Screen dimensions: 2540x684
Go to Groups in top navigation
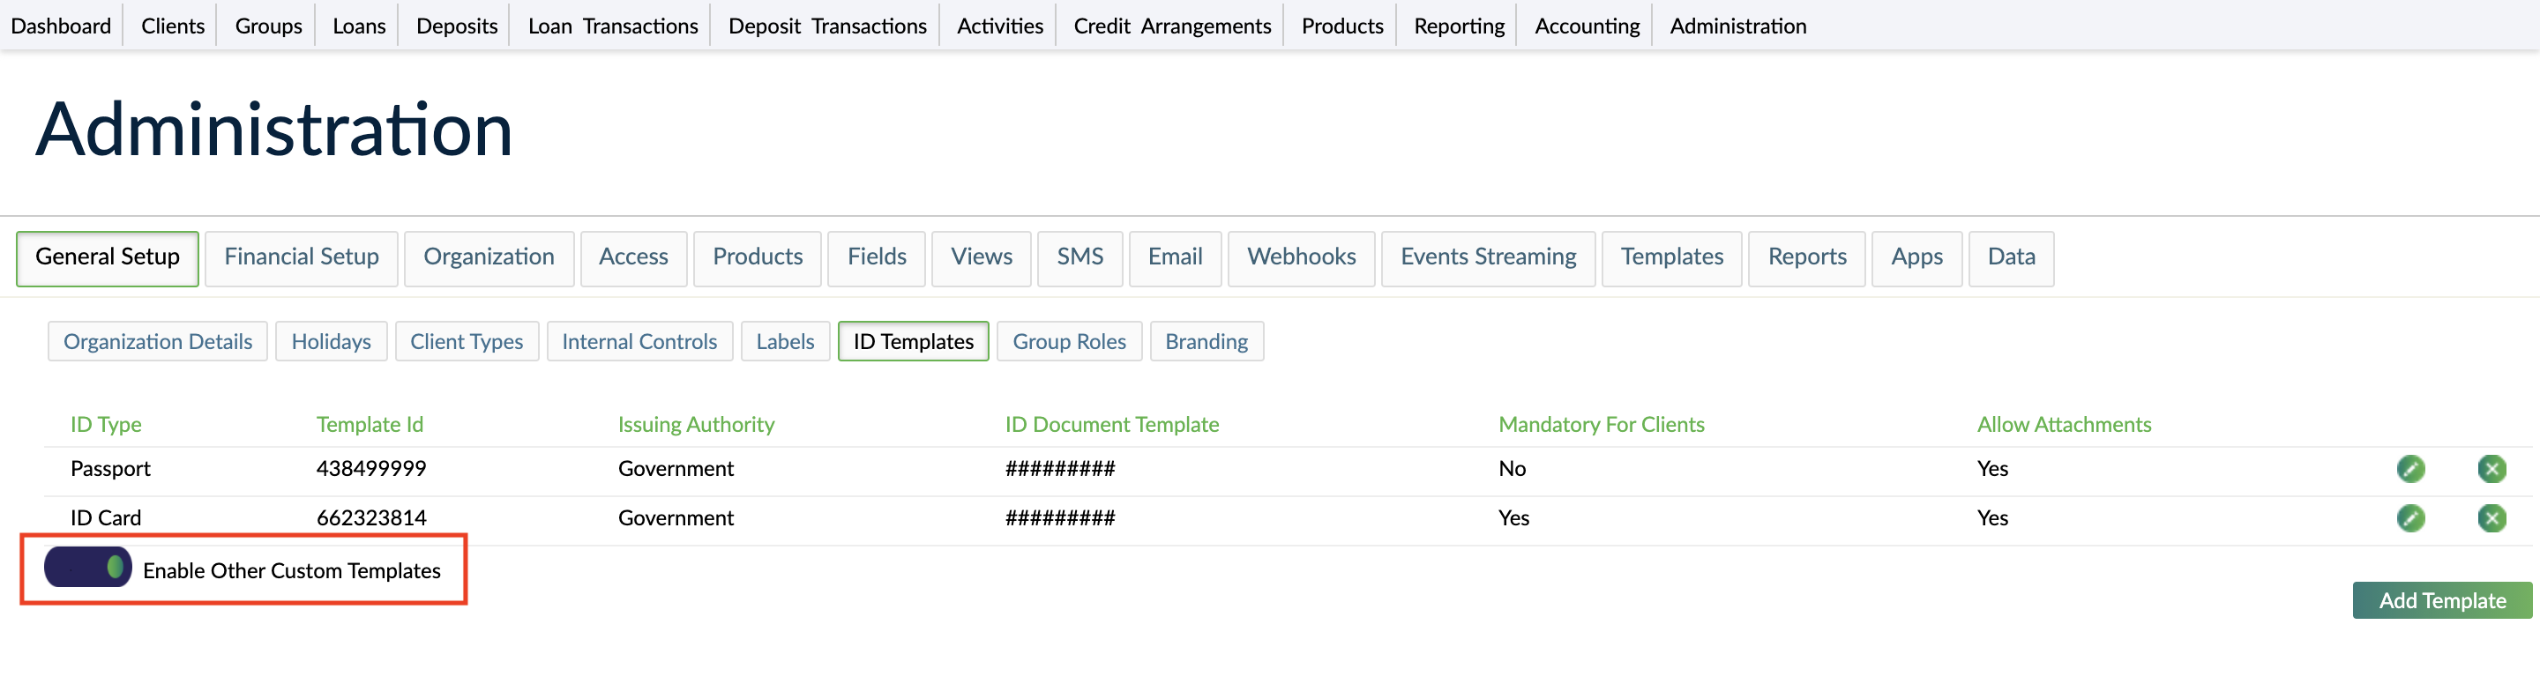(268, 26)
